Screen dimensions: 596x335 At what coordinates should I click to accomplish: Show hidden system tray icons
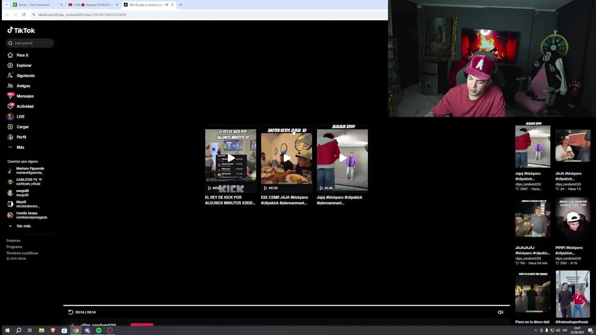tap(535, 330)
